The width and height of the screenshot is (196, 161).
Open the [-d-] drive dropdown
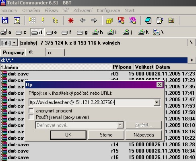point(14,43)
